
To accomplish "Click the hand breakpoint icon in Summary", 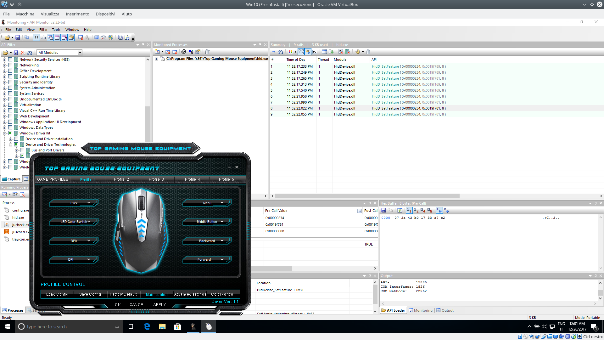I will [358, 52].
